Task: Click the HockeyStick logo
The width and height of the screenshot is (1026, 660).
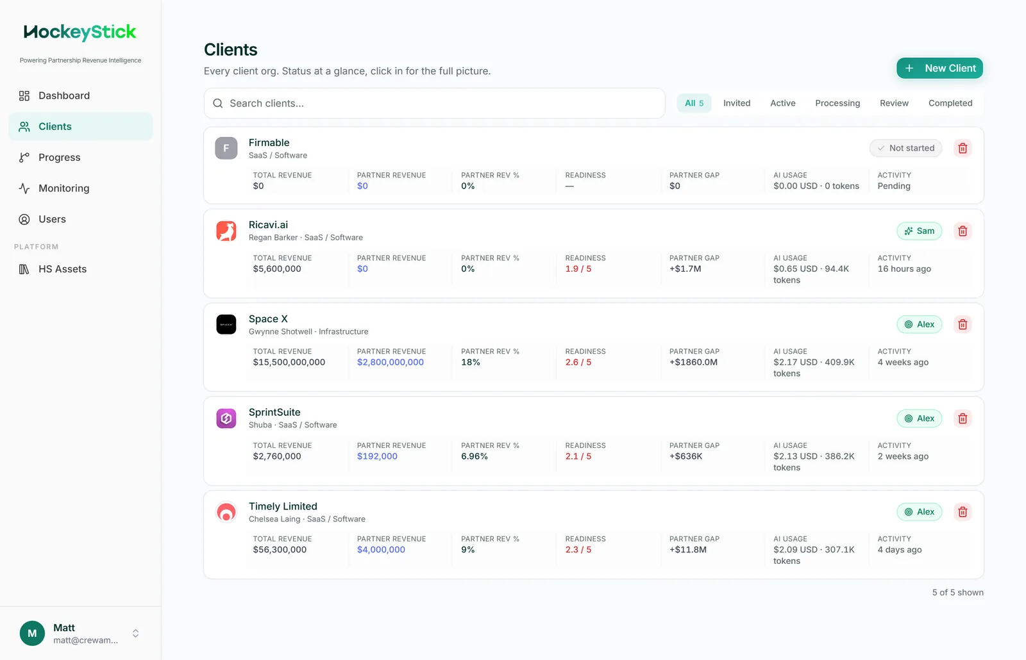Action: point(80,32)
